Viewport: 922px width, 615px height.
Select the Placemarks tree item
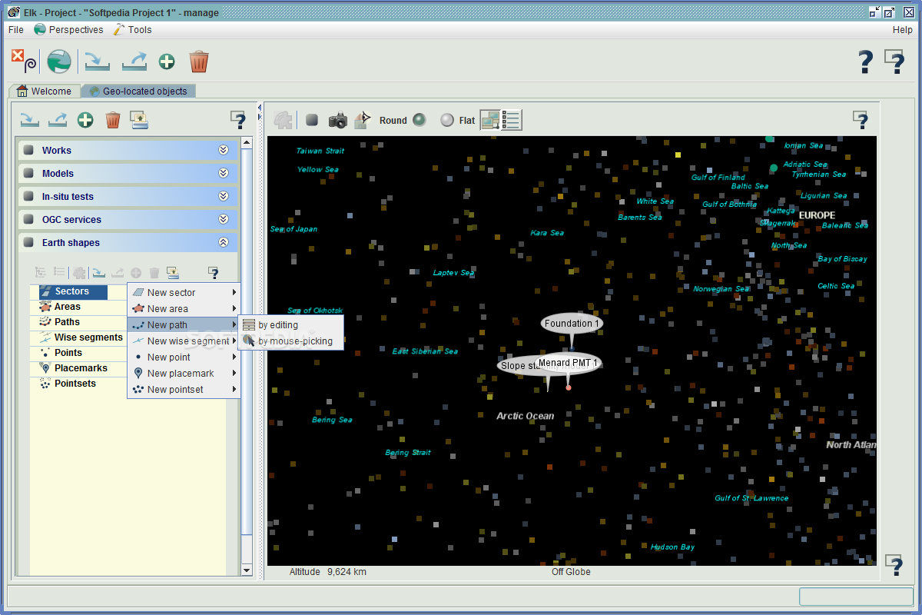pyautogui.click(x=74, y=368)
